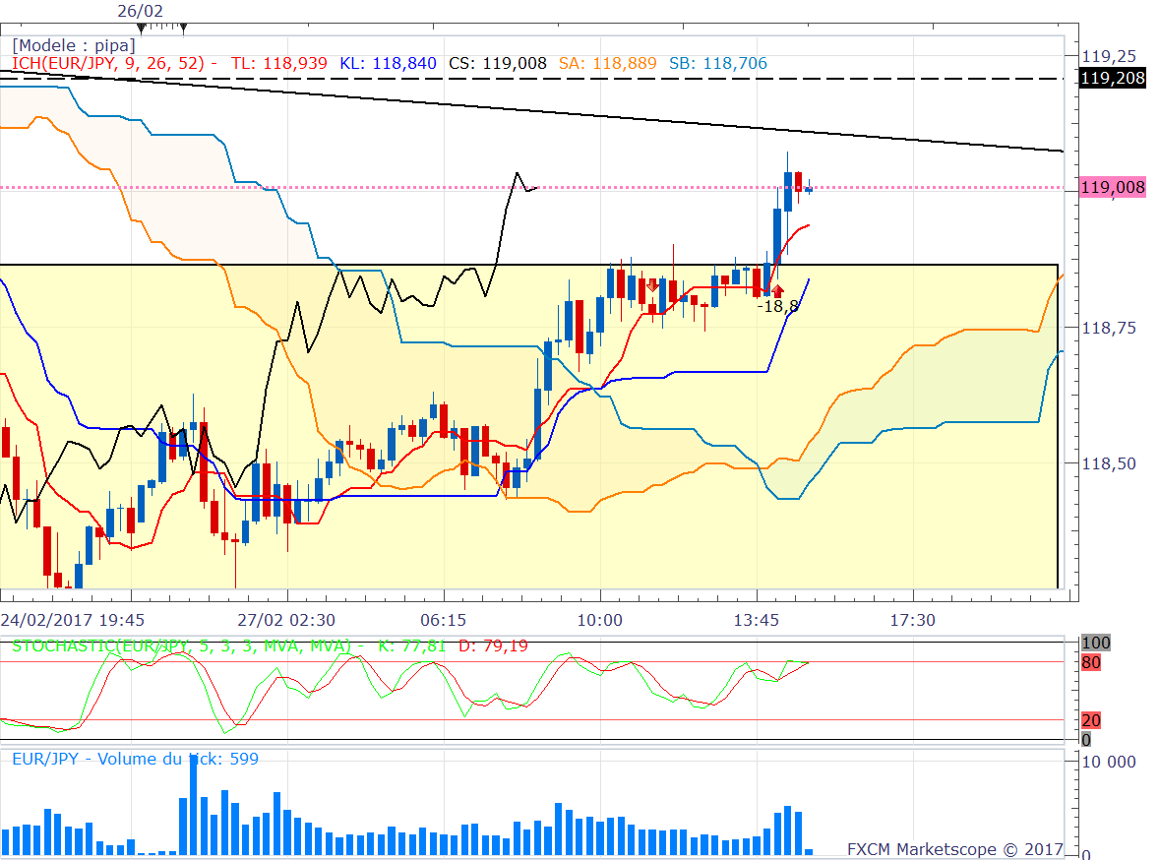This screenshot has height=860, width=1159.
Task: Select the [Modele : pipa] template label
Action: (74, 45)
